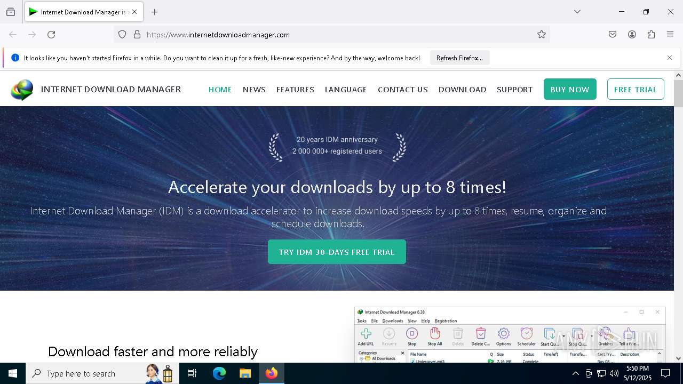Click the IDM 6.38 application screenshot image
This screenshot has height=384, width=683.
click(x=510, y=335)
